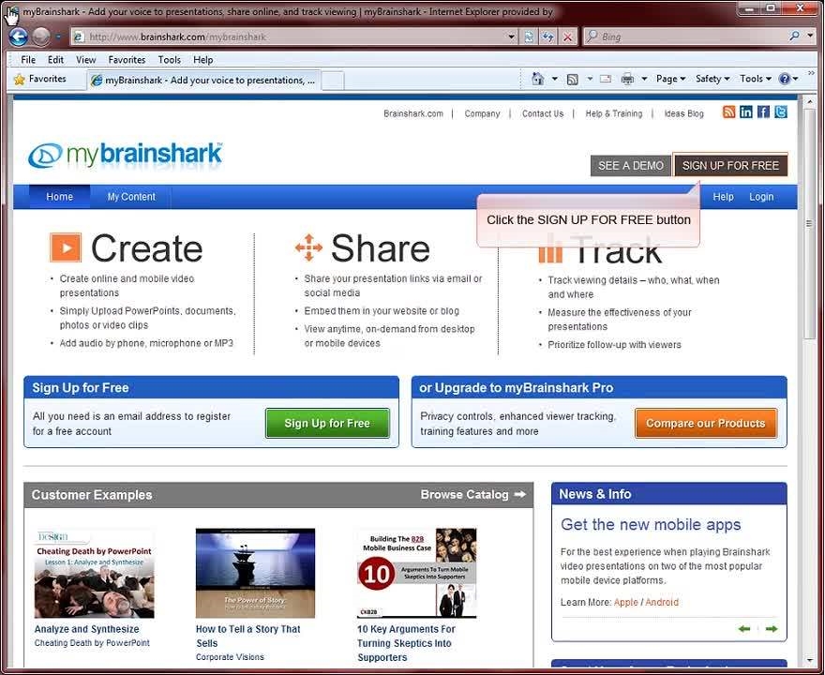Image resolution: width=825 pixels, height=675 pixels.
Task: Click the mybrainshark logo
Action: pyautogui.click(x=126, y=156)
